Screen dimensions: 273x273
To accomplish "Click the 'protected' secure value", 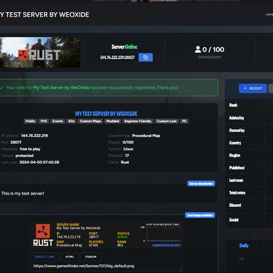I will coord(25,156).
